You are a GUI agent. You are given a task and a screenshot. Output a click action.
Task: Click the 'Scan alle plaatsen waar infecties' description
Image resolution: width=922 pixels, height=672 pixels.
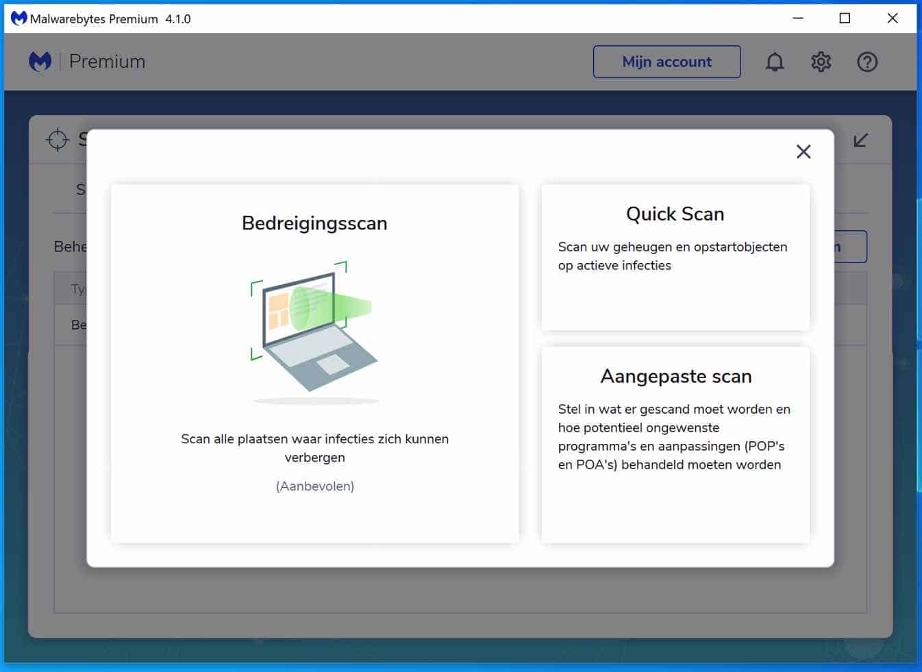pyautogui.click(x=315, y=448)
